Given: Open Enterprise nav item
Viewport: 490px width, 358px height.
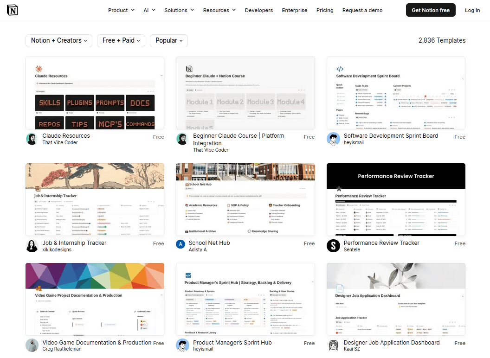Looking at the screenshot, I should pos(294,10).
